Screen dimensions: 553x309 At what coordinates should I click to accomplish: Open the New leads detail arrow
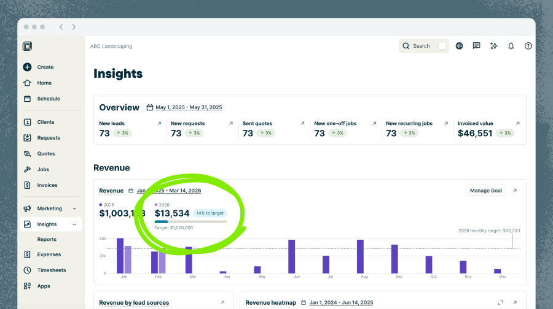click(x=159, y=123)
